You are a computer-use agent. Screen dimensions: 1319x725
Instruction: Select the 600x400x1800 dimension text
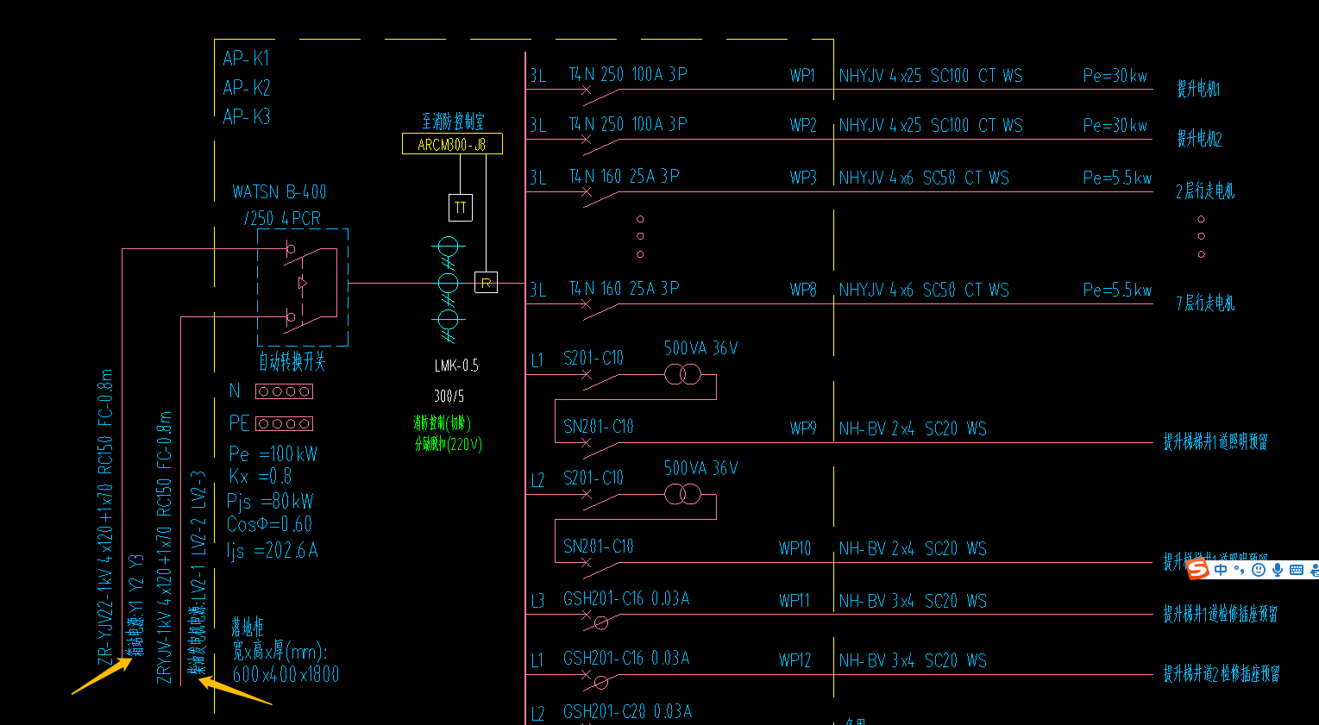point(286,674)
